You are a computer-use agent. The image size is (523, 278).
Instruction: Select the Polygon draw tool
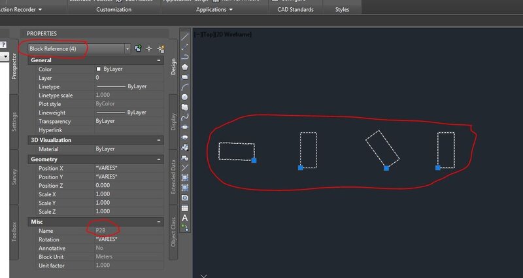click(185, 66)
